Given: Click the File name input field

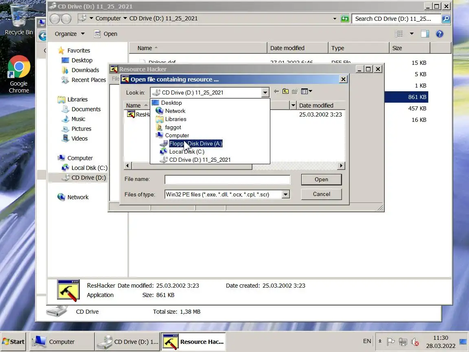Looking at the screenshot, I should [x=227, y=179].
